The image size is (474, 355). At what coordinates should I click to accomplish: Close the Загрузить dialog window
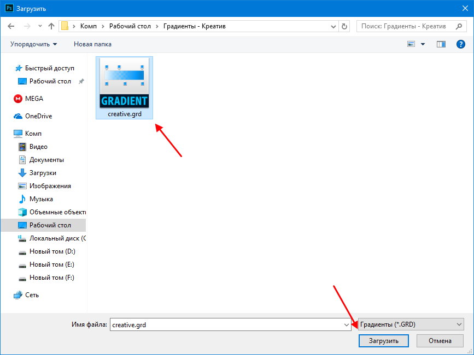[465, 8]
